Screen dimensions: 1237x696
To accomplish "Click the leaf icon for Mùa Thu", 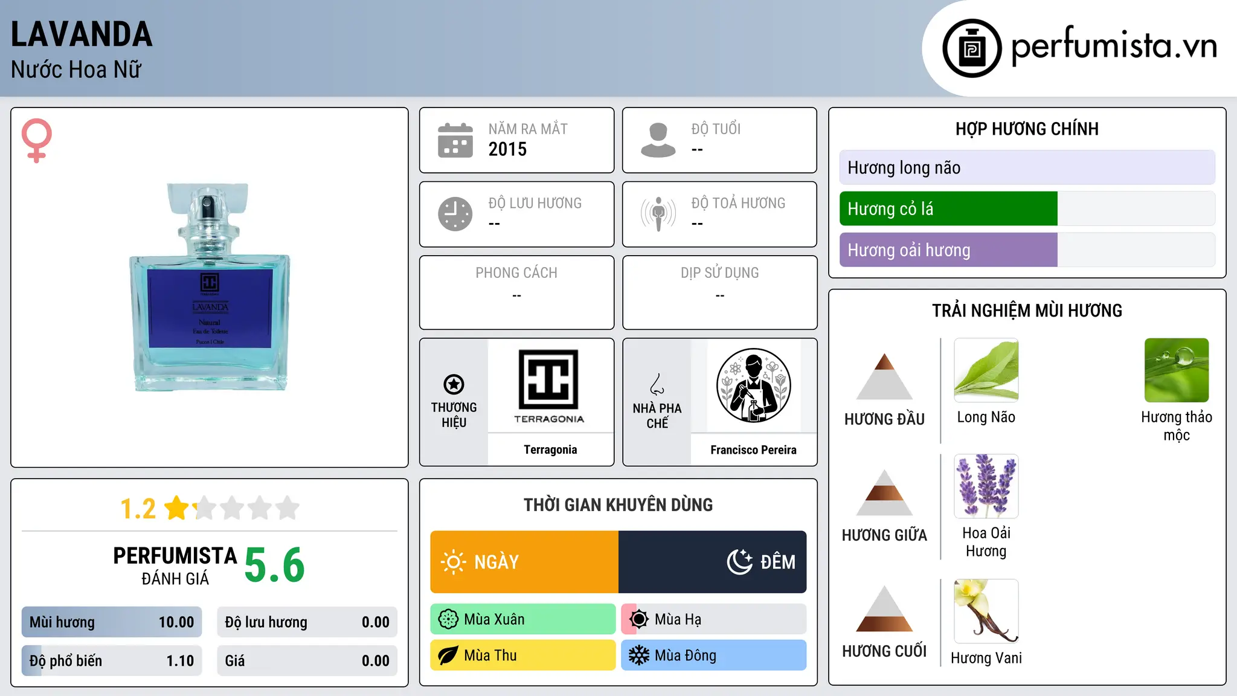I will click(448, 656).
